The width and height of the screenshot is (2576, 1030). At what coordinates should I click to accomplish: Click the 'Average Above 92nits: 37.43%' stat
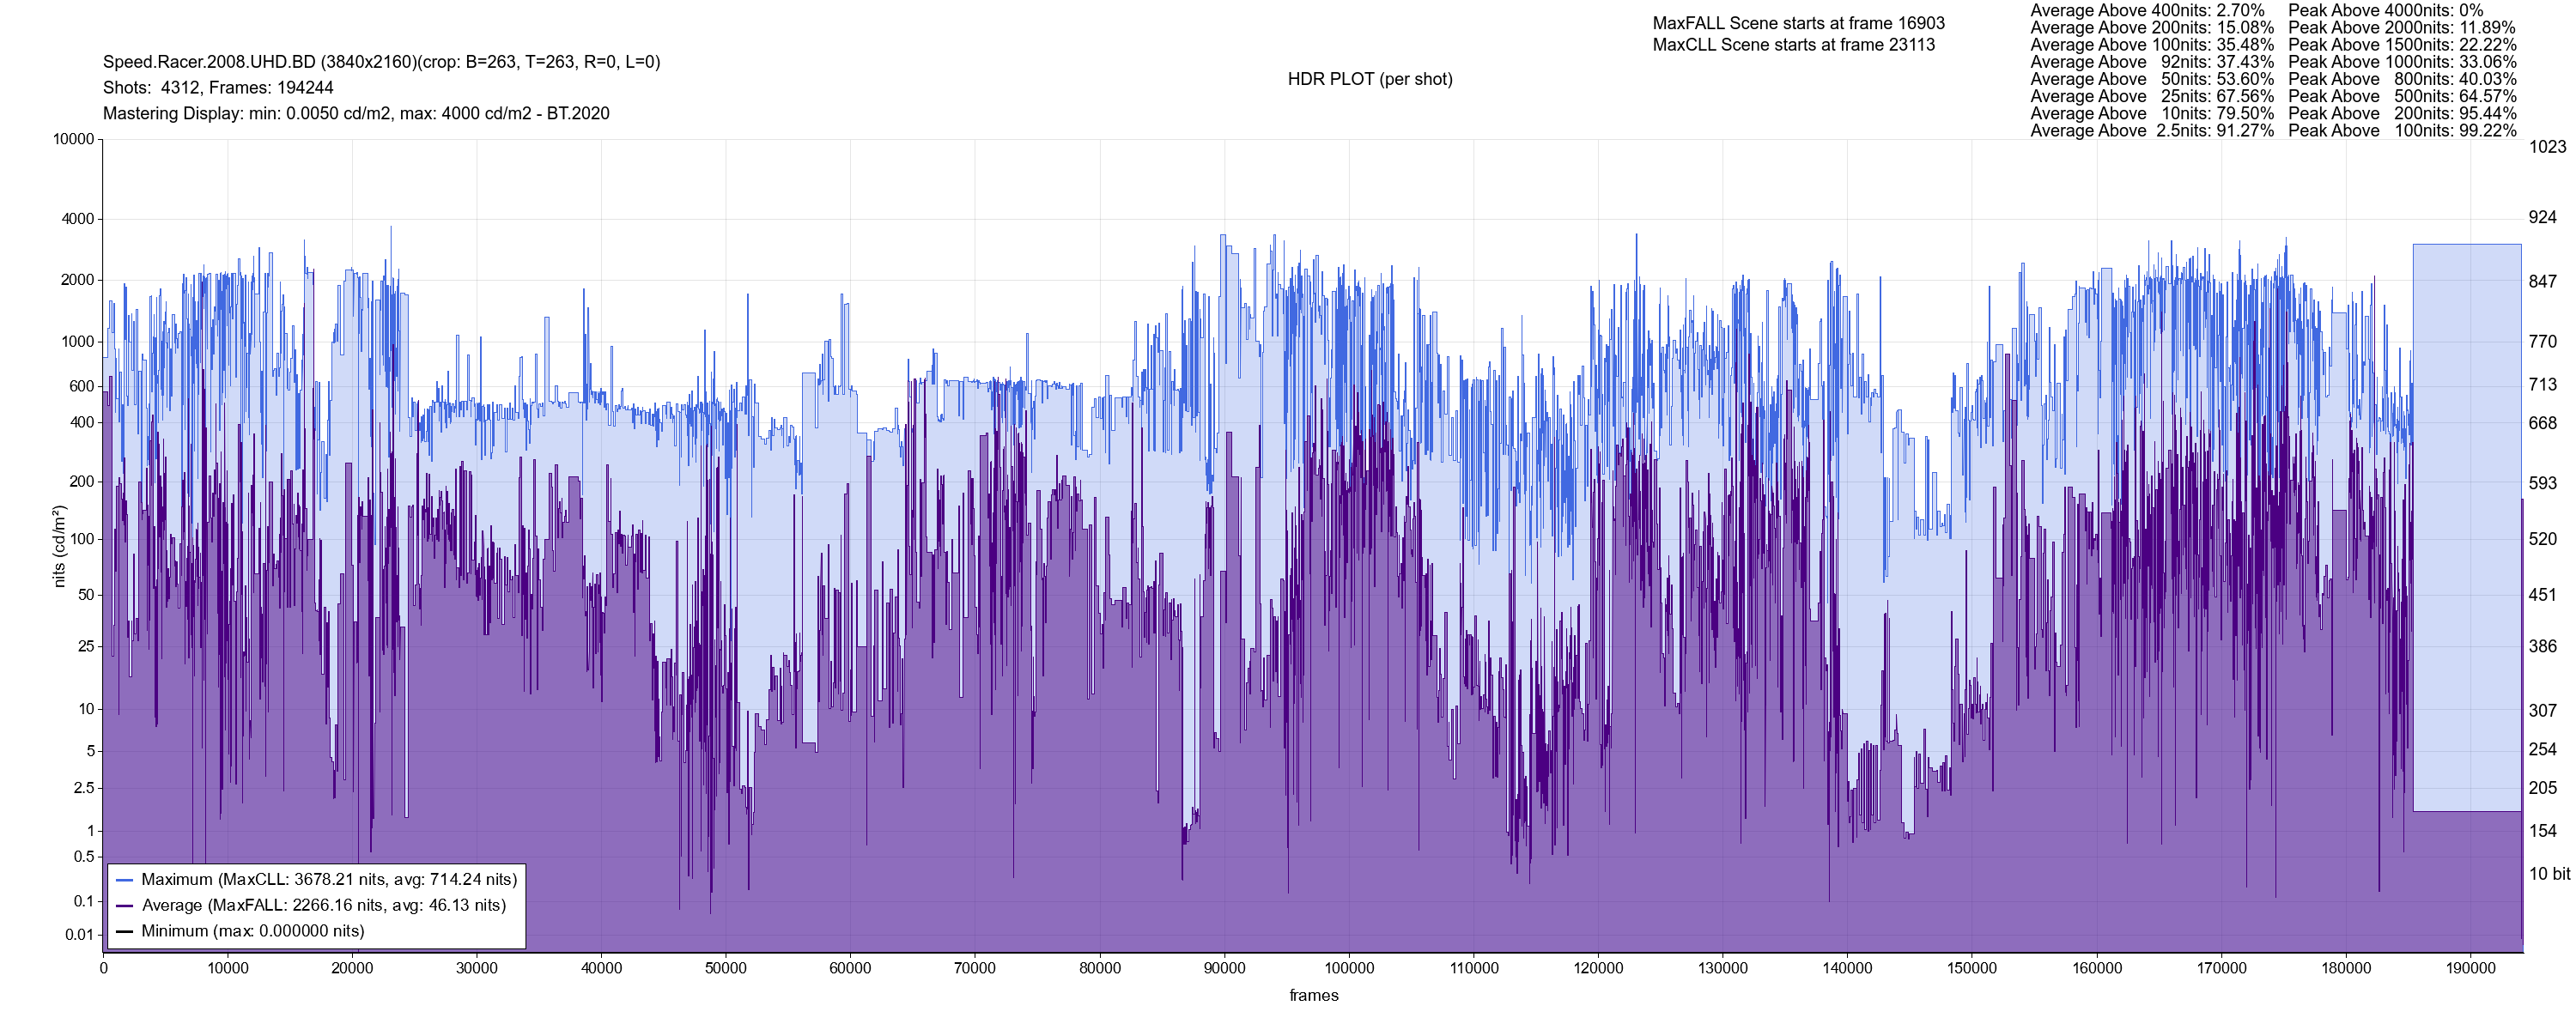[x=2152, y=62]
